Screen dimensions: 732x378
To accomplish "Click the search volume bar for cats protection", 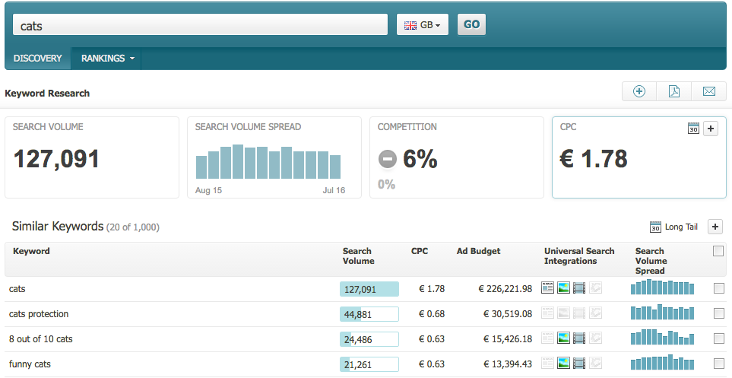I will [x=369, y=314].
